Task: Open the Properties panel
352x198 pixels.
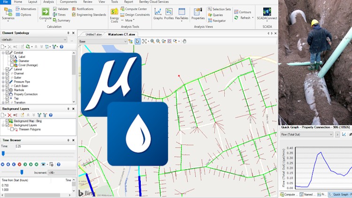Action: (198, 14)
